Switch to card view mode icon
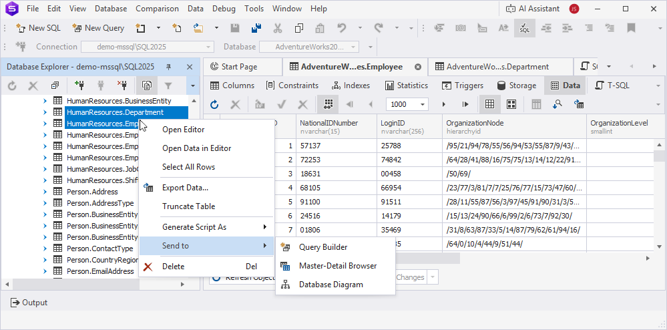This screenshot has height=330, width=667. pyautogui.click(x=511, y=104)
